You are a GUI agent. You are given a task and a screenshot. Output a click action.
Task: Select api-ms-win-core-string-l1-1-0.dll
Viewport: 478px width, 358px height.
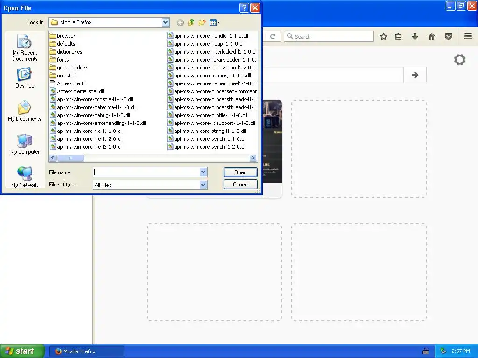point(207,131)
